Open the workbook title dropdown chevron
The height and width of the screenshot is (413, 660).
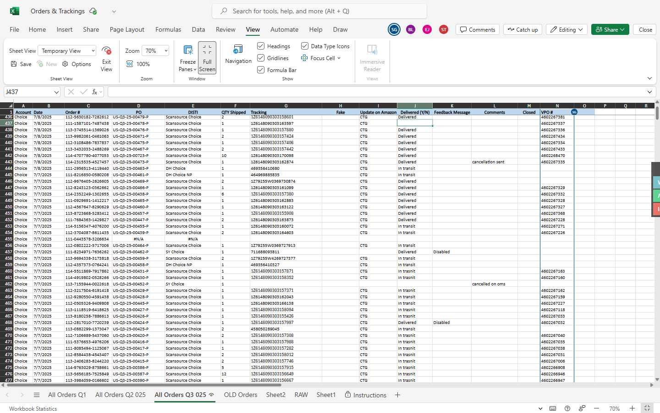click(x=114, y=11)
